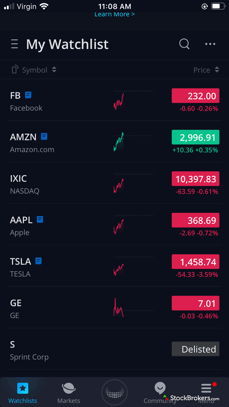
Task: Tap the note icon next to AMZN
Action: (44, 136)
